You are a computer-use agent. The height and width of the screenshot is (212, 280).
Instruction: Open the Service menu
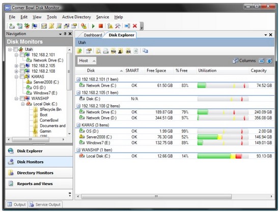[x=102, y=17]
